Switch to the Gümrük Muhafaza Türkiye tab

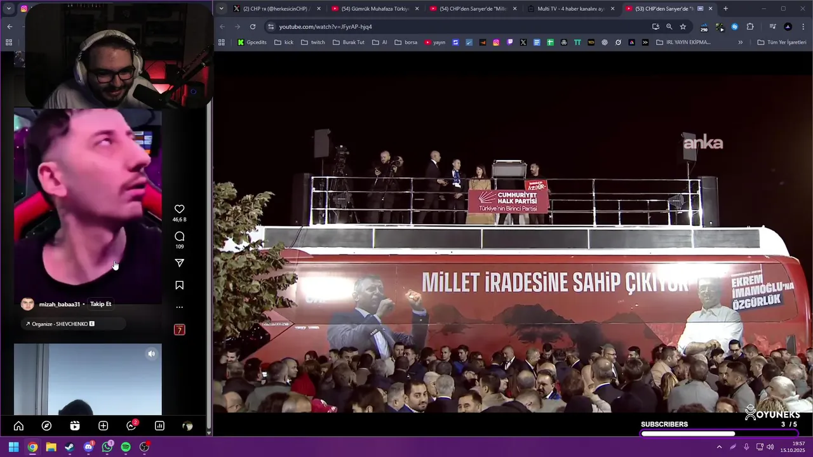click(x=375, y=9)
